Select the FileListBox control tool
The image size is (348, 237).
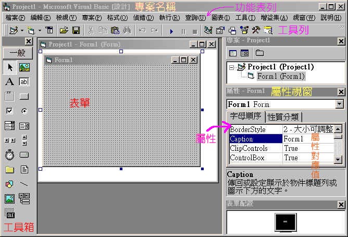24,170
